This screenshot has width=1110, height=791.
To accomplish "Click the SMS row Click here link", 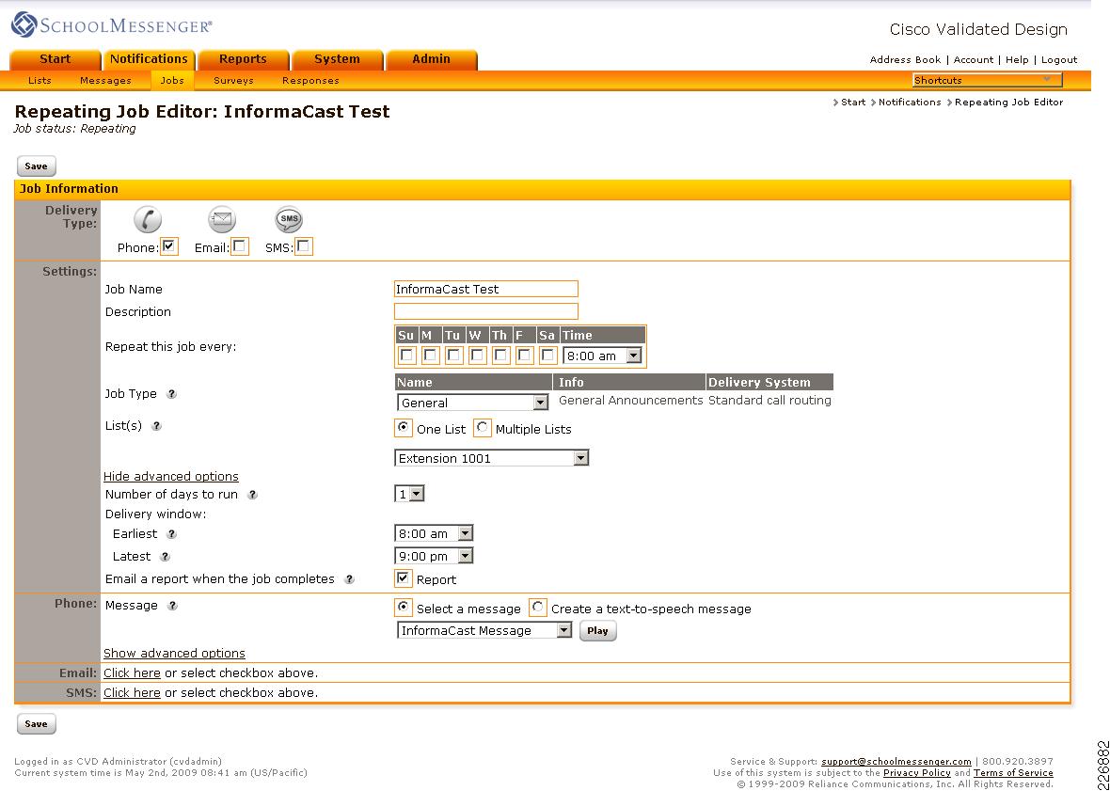I will (x=132, y=693).
